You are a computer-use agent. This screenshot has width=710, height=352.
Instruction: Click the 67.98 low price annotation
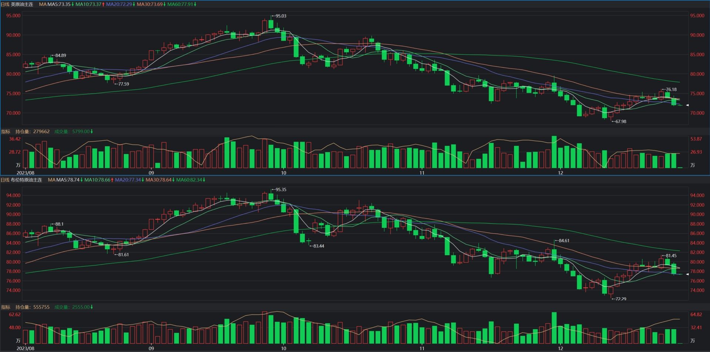tap(619, 122)
